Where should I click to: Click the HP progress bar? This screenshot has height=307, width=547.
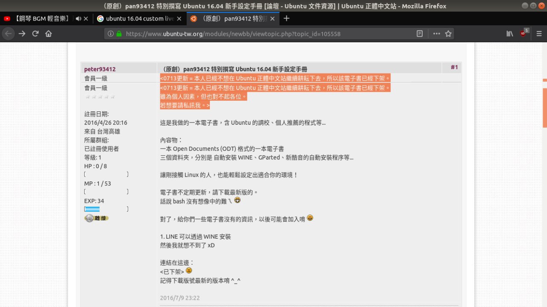[106, 175]
